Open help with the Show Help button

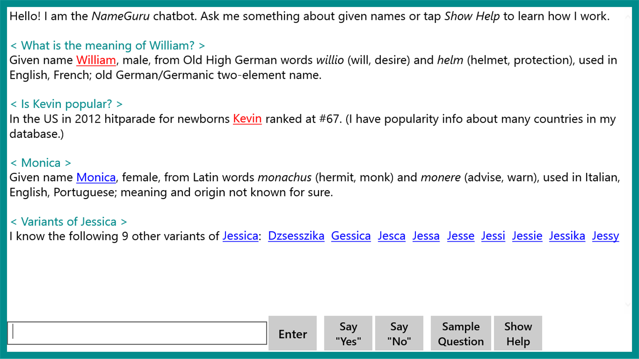(x=518, y=333)
